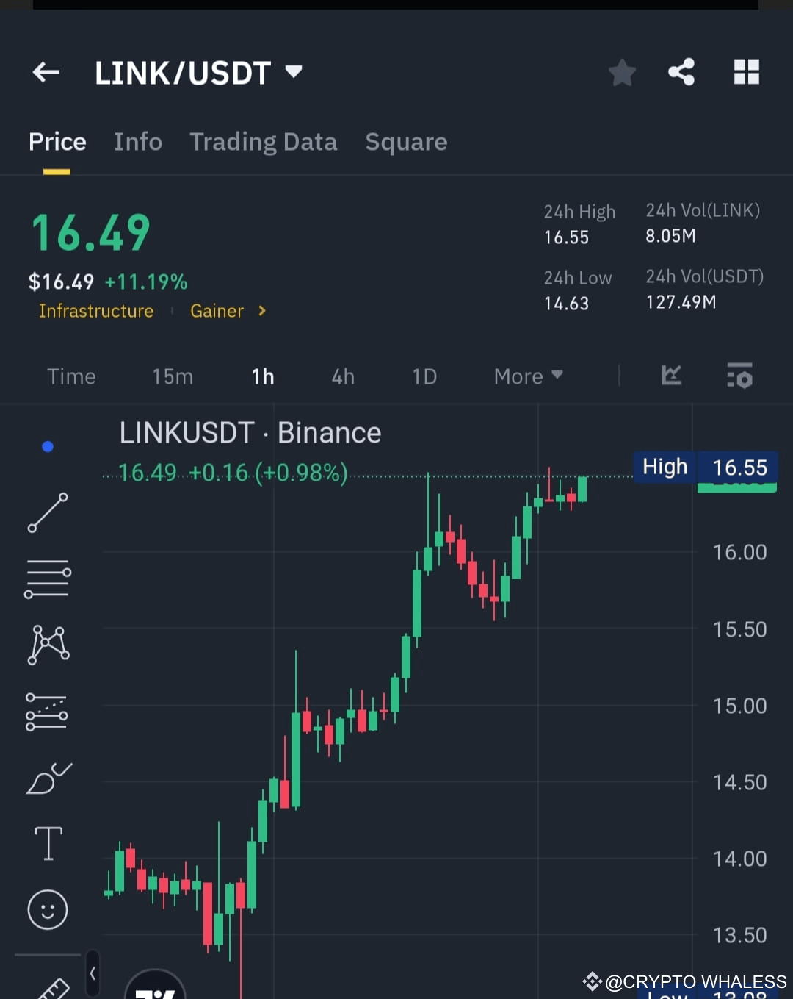Open the Info tab
Viewport: 793px width, 999px height.
[x=138, y=141]
